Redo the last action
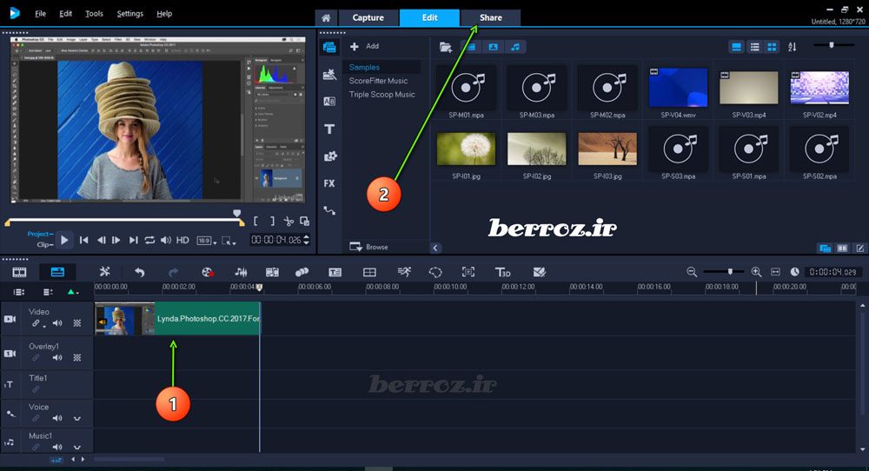Image resolution: width=869 pixels, height=471 pixels. pyautogui.click(x=174, y=272)
